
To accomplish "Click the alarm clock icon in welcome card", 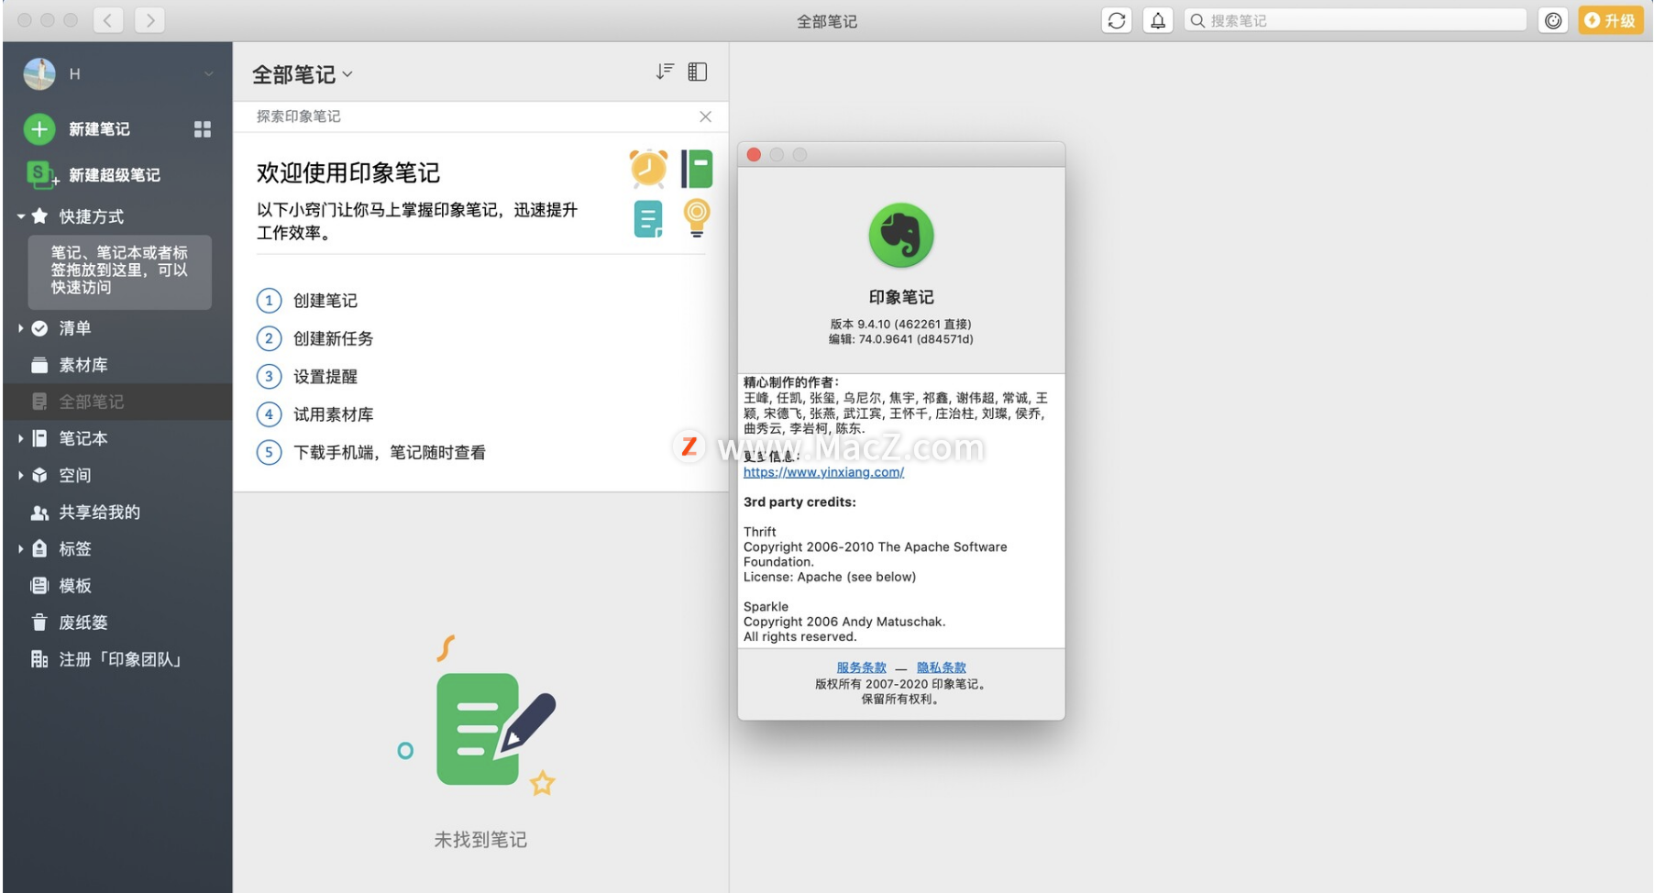I will [648, 169].
